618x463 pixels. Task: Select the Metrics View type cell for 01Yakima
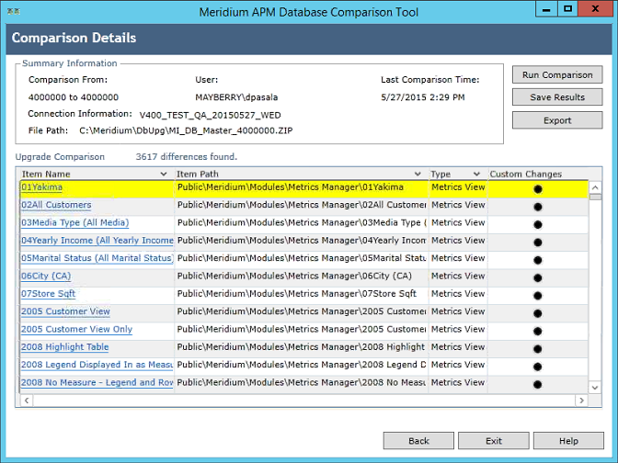[458, 187]
